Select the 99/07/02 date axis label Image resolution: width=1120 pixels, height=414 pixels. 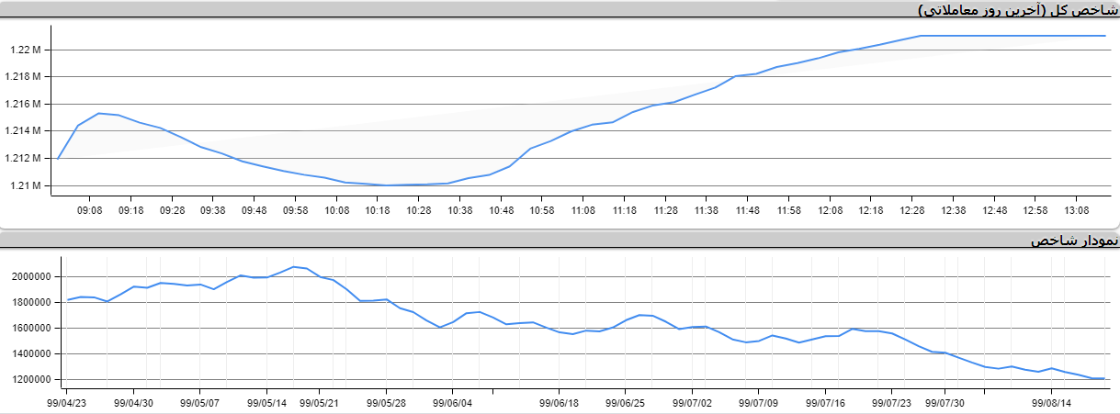pos(692,402)
